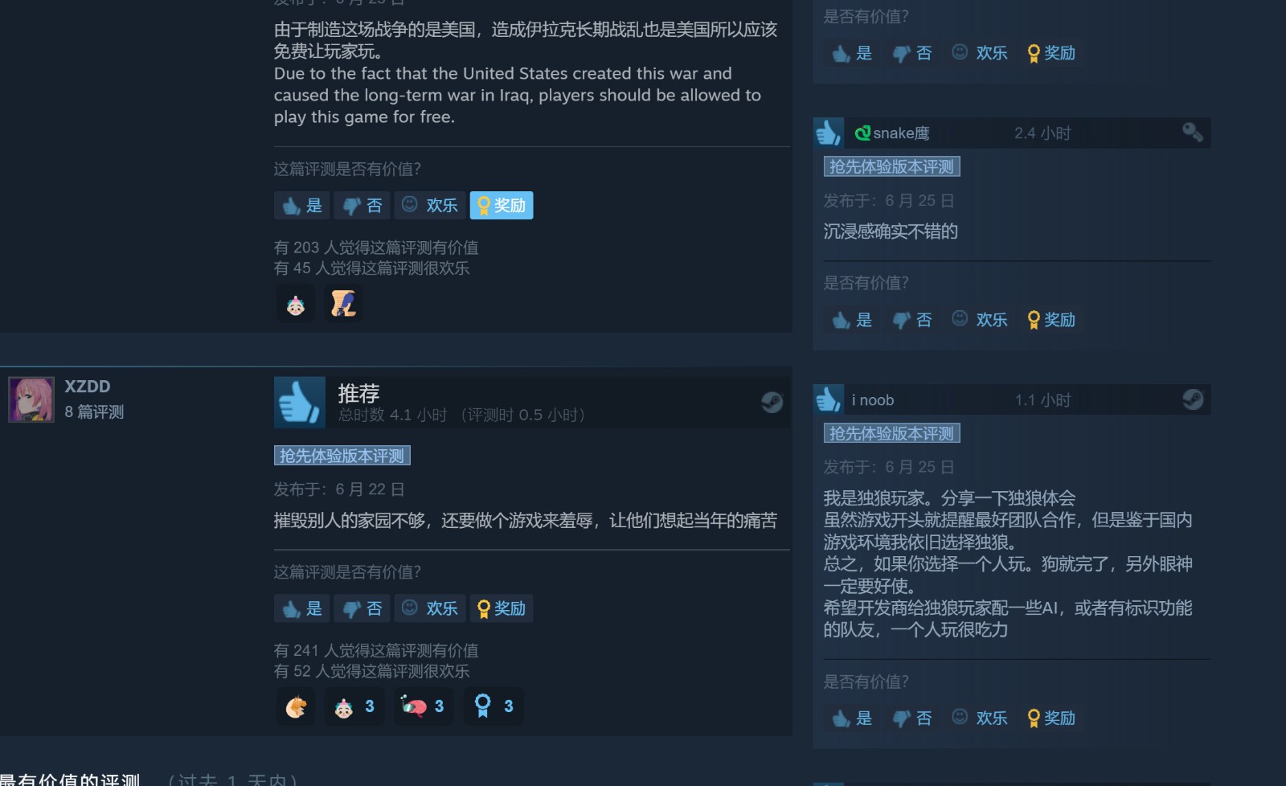The image size is (1286, 786).
Task: Click key icon on snake鹰's review header
Action: 1193,133
